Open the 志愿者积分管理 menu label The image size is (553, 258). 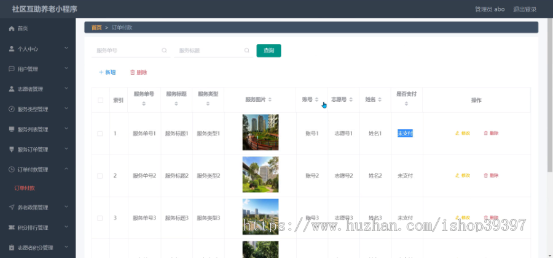point(35,248)
